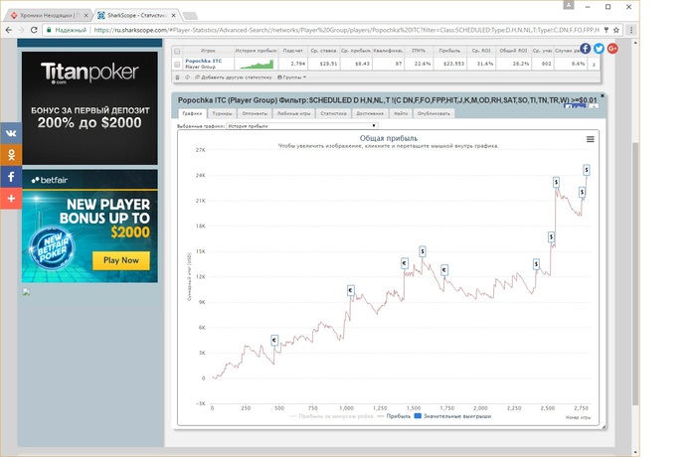Sort by the 'Ср. ставка' column header
This screenshot has height=457, width=696.
[x=323, y=51]
